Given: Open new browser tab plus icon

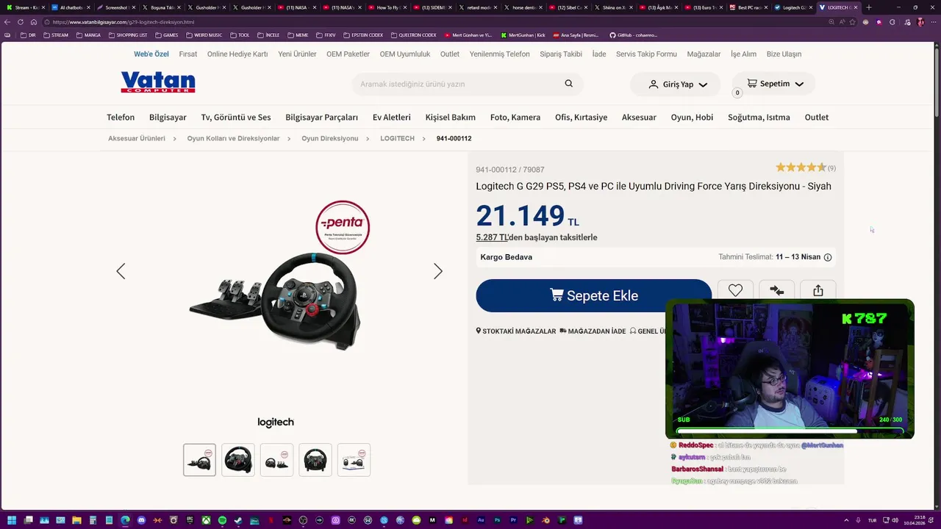Looking at the screenshot, I should point(868,7).
